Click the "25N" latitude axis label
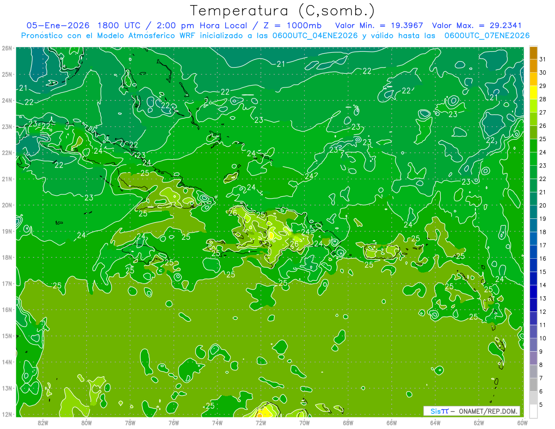Viewport: 555px width, 429px height. click(7, 74)
